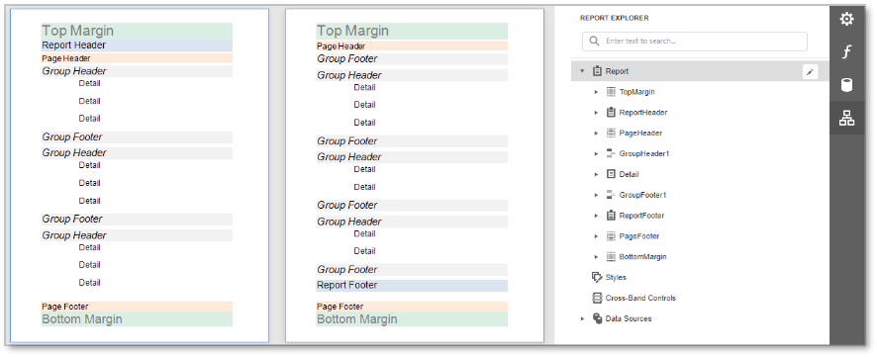Click the Report Explorer search field
The width and height of the screenshot is (877, 357).
coord(695,42)
